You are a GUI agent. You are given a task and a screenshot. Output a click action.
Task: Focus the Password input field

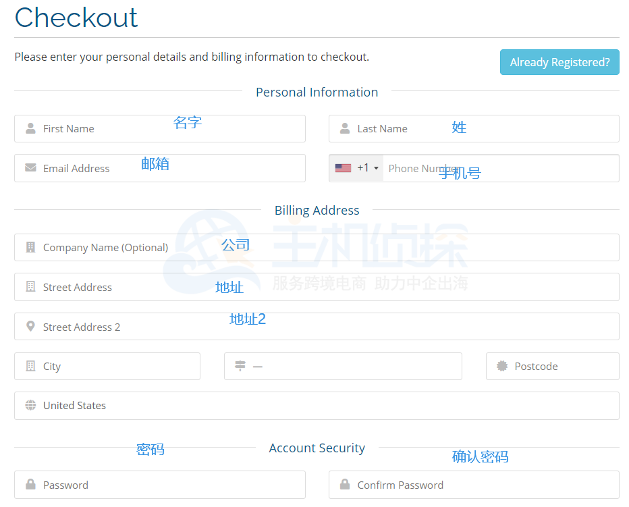(160, 485)
